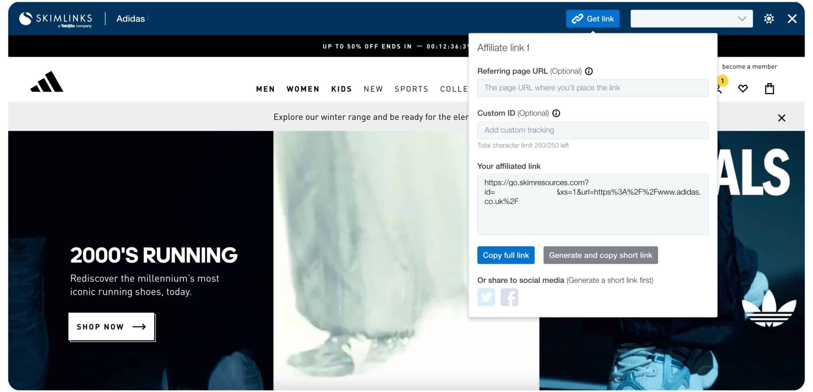
Task: Open the empty dropdown in Skimlinks bar
Action: point(691,19)
